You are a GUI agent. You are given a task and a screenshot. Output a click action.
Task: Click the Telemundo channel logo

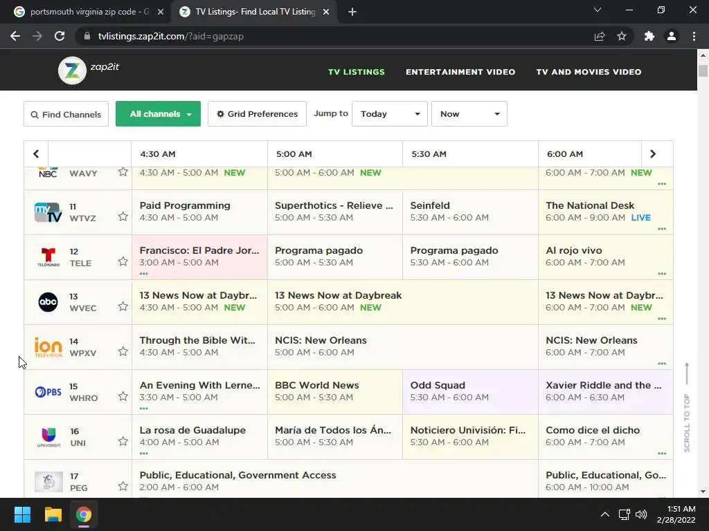click(48, 257)
